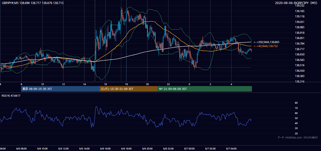Screen dimensions: 321x151
Task: Click hour label 2 below price chart
Action: [x=210, y=84]
